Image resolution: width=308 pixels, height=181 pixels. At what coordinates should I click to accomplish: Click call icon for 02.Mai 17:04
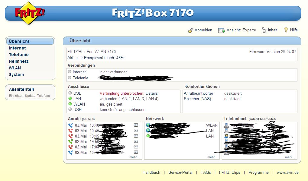click(x=70, y=147)
